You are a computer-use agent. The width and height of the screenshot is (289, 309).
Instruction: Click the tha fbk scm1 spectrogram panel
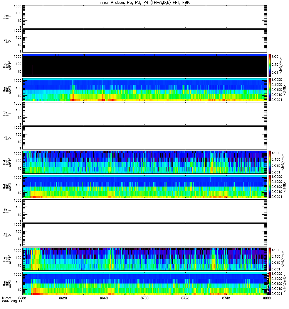pyautogui.click(x=144, y=90)
